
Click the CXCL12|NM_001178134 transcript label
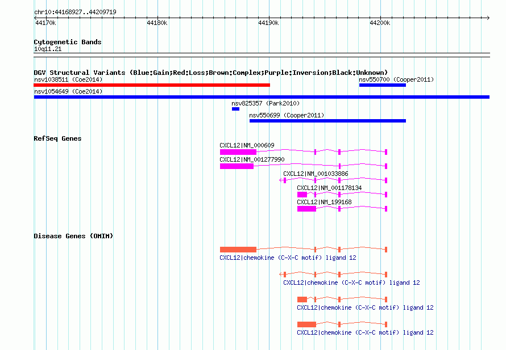tap(329, 188)
